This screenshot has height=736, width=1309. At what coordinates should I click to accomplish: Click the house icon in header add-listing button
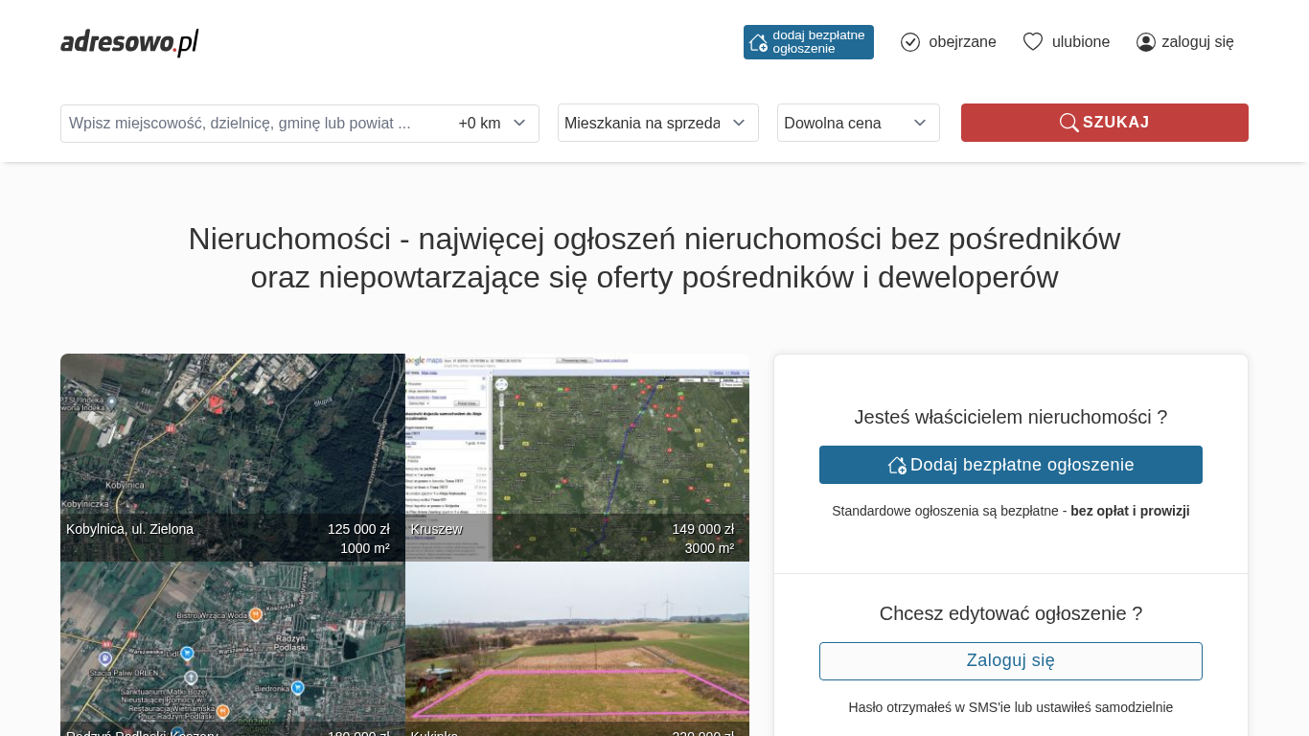[758, 42]
